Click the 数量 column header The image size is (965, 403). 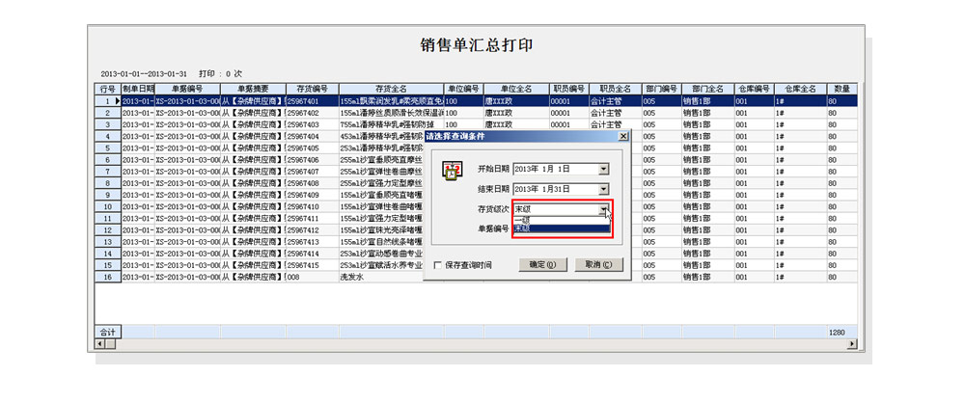841,90
